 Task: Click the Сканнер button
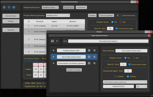tap(92, 15)
